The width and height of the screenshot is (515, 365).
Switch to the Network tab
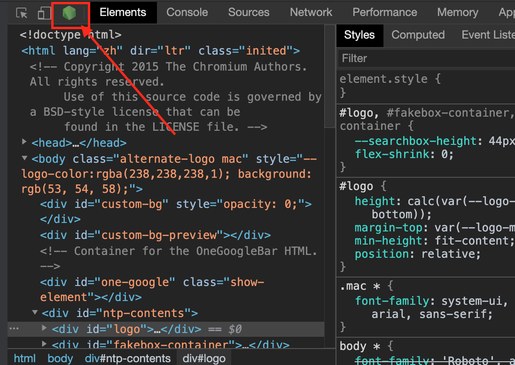(311, 13)
